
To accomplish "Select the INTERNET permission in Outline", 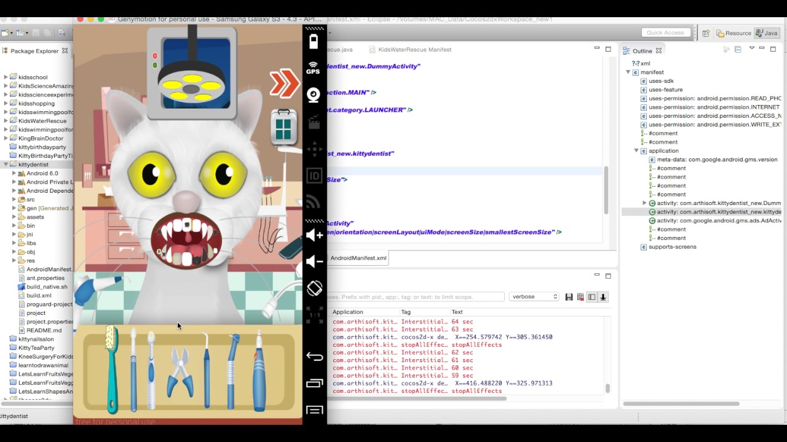I will click(710, 107).
